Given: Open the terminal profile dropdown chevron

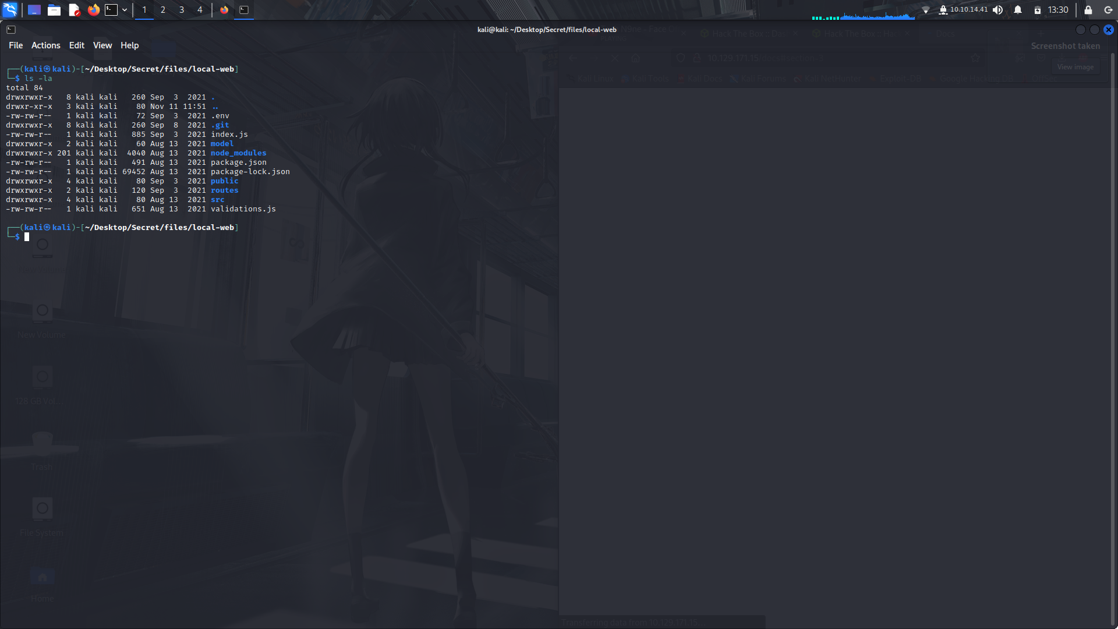Looking at the screenshot, I should tap(125, 10).
